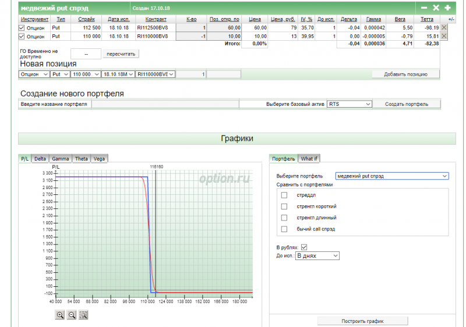Click 'Добавить позицию' button
Viewport: 466px width, 327px height.
click(406, 74)
